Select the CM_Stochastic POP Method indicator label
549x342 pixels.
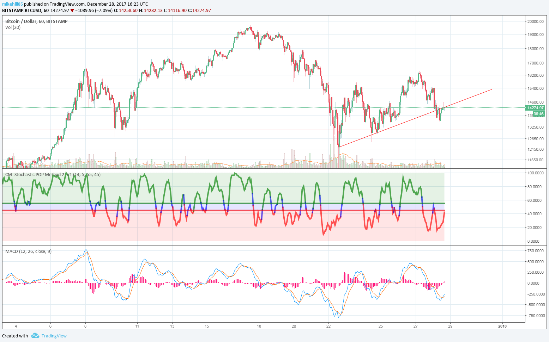(53, 175)
